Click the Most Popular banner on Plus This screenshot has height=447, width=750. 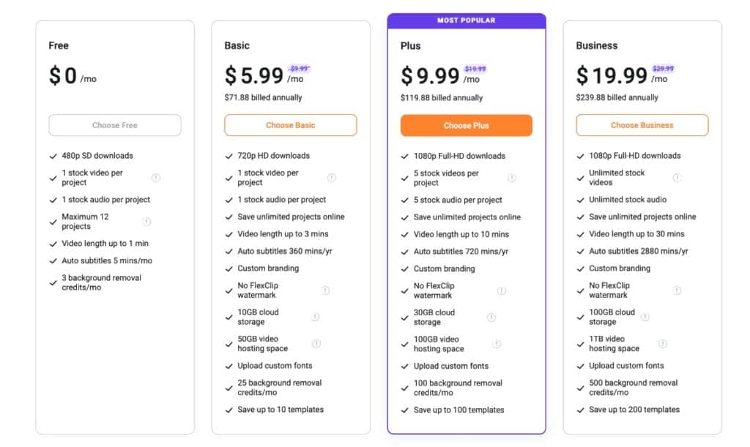click(x=467, y=20)
